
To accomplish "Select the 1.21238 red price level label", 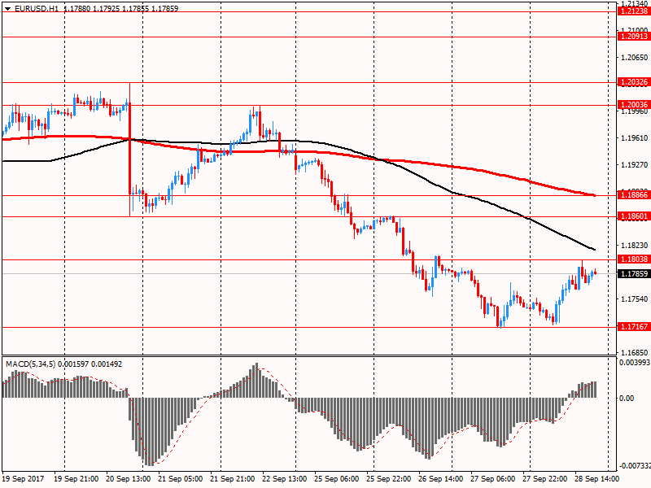I will tap(634, 11).
